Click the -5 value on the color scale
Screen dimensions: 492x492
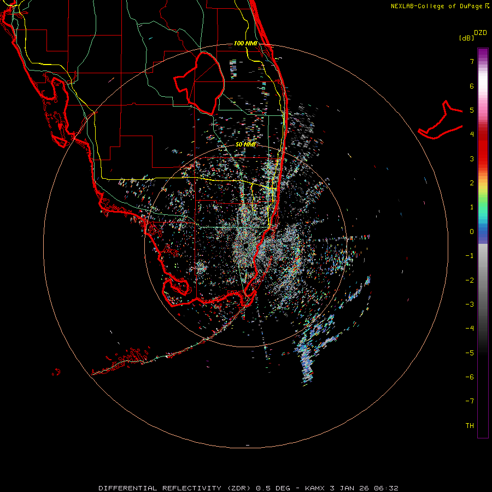[x=470, y=353]
